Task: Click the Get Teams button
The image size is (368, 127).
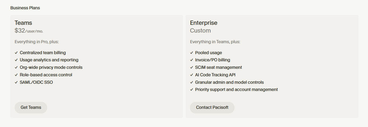Action: click(31, 108)
